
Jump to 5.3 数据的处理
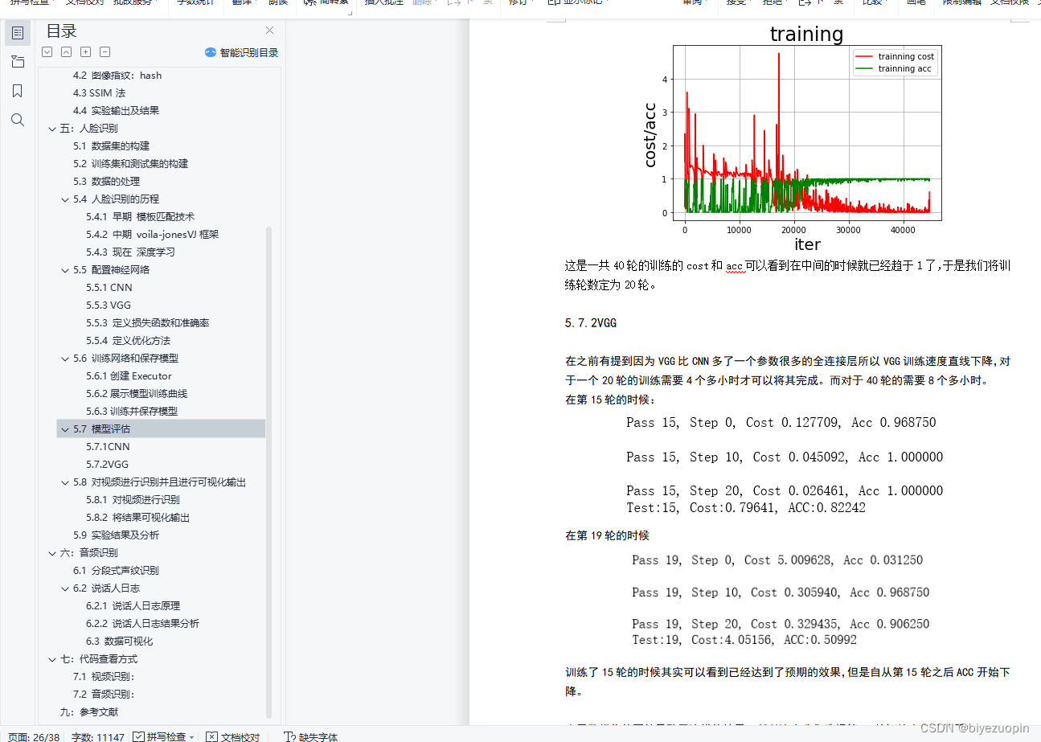[x=107, y=182]
